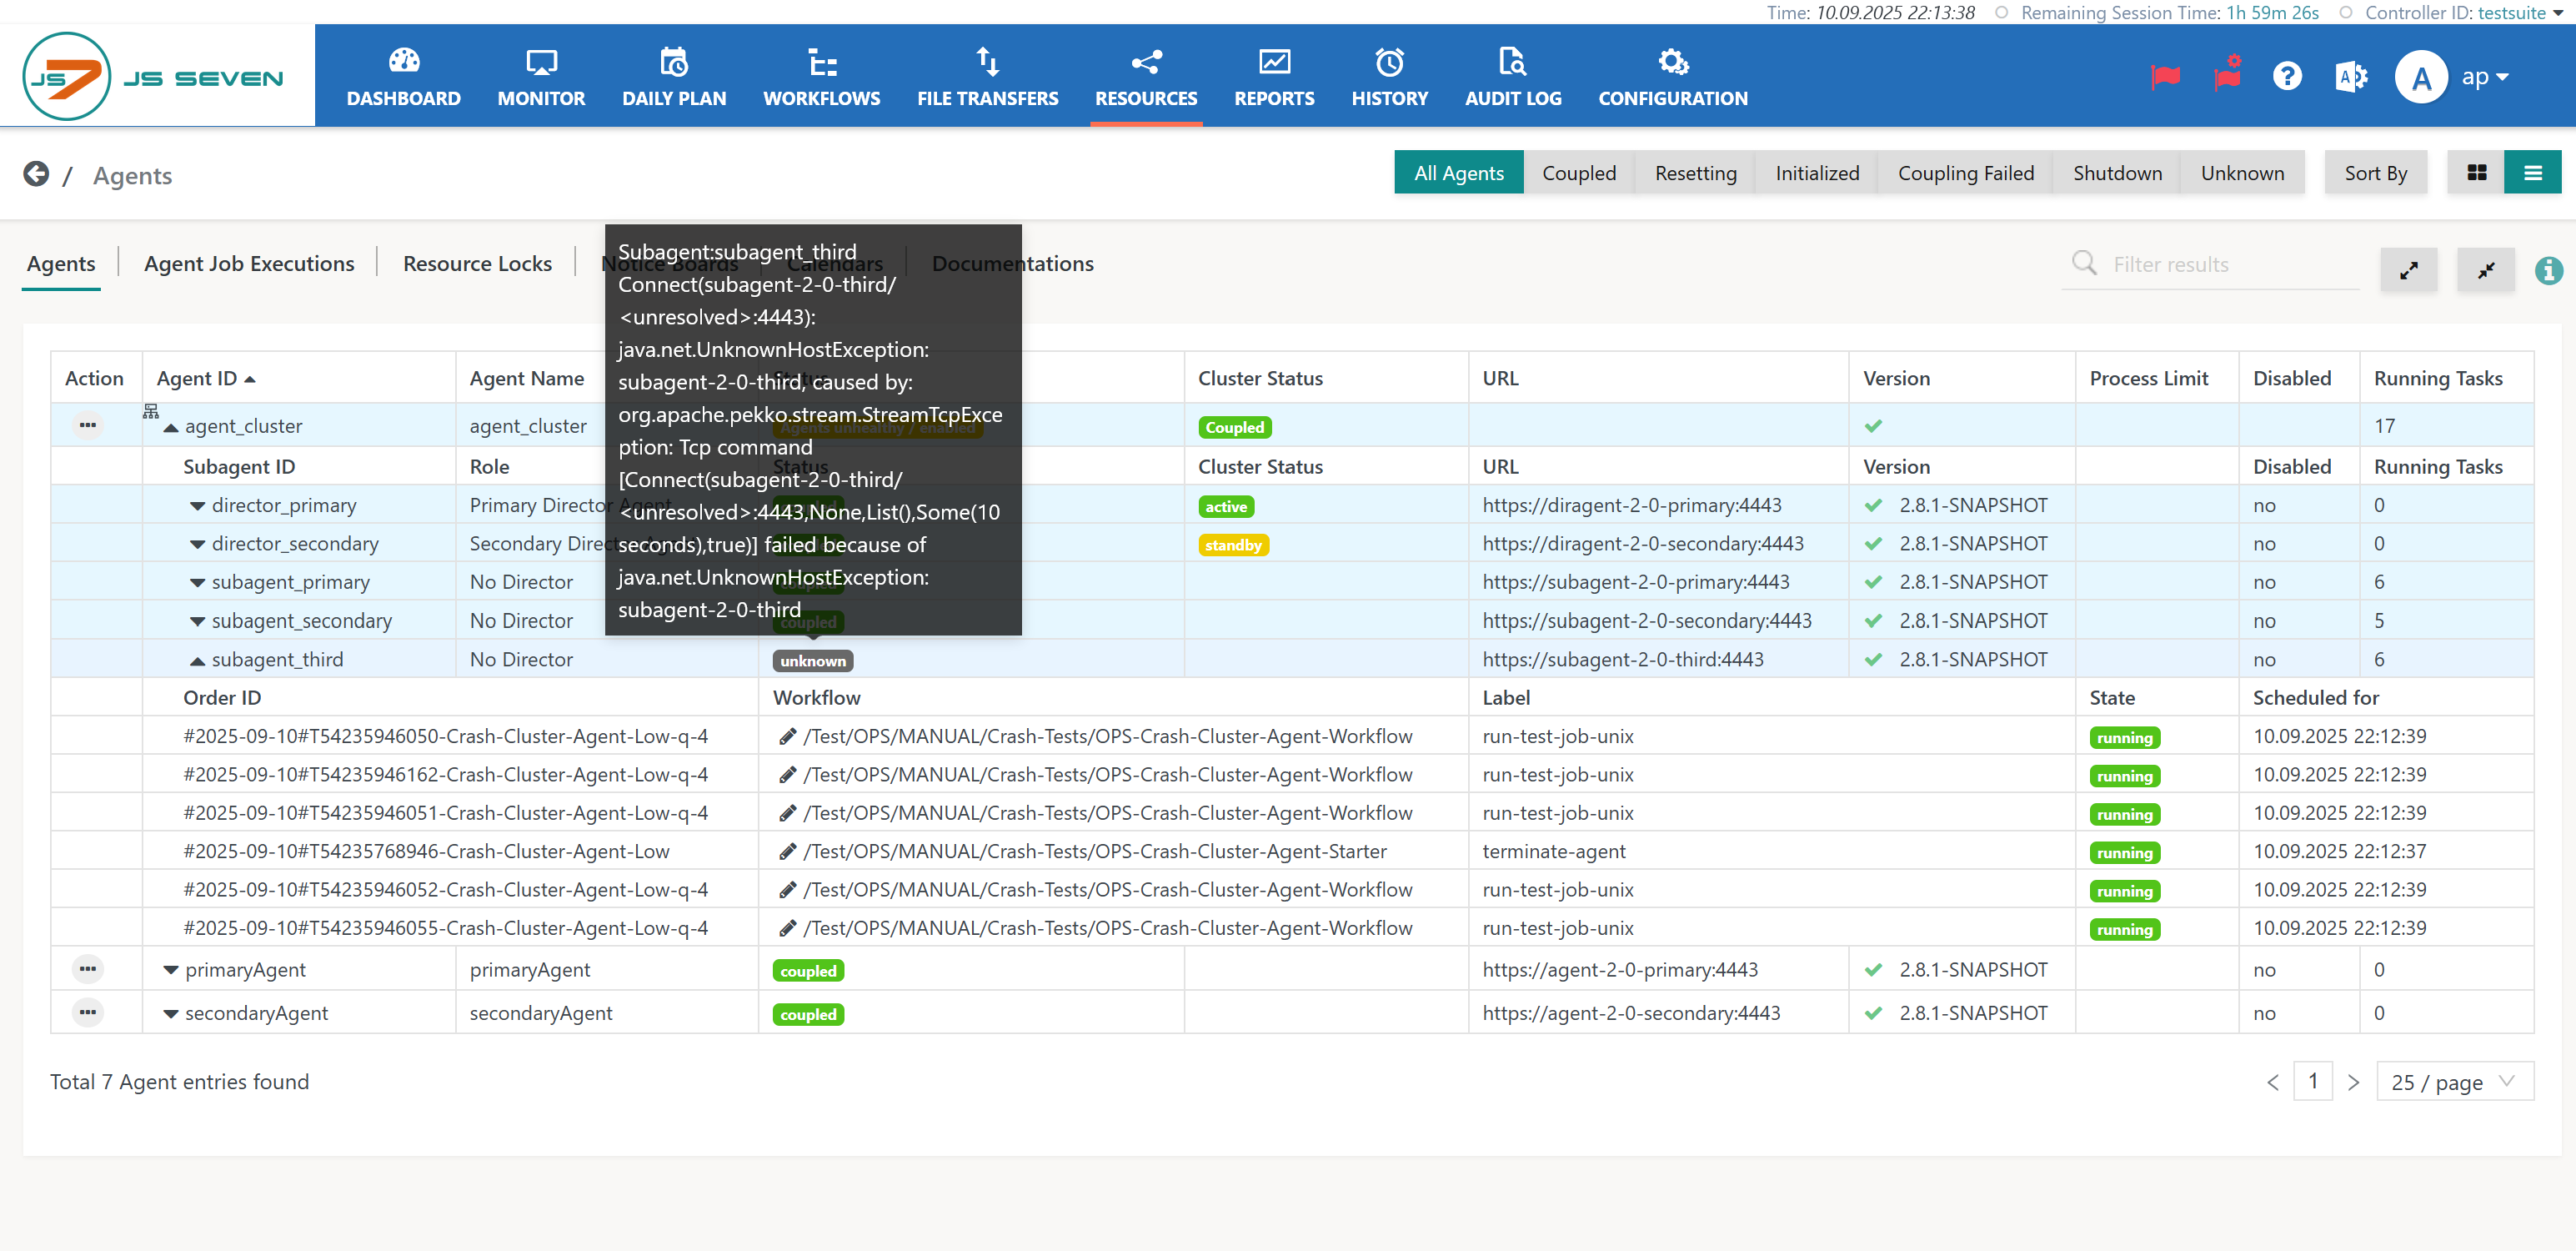
Task: Collapse the subagent_third row
Action: [x=197, y=661]
